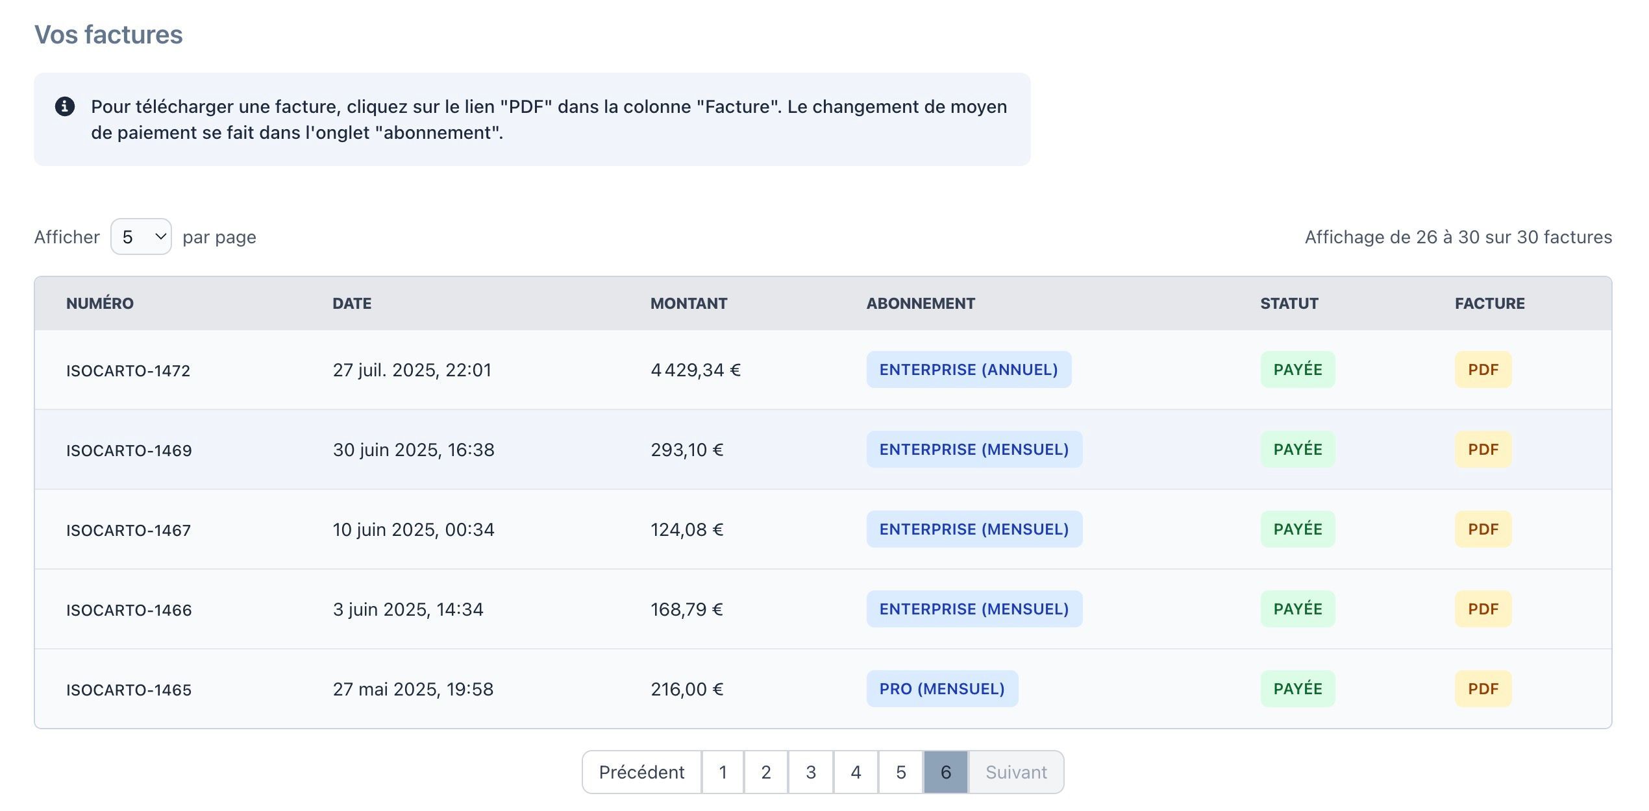Click the Suivant pagination button
Image resolution: width=1649 pixels, height=811 pixels.
pos(1016,772)
